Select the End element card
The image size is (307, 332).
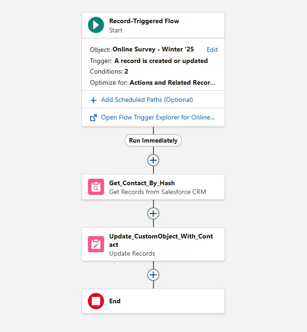click(x=153, y=301)
